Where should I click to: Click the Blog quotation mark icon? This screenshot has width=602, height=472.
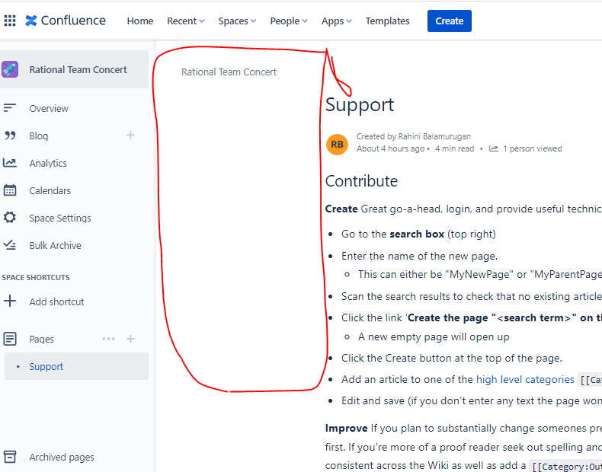click(10, 136)
